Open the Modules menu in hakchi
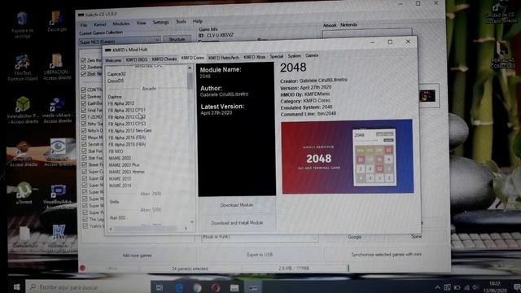Image resolution: width=521 pixels, height=293 pixels. [x=121, y=24]
